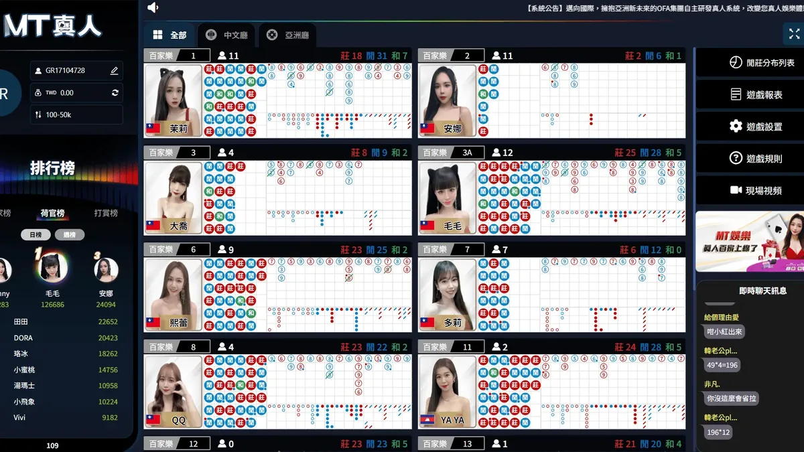Click the money bag icon beside TWD

[x=38, y=92]
